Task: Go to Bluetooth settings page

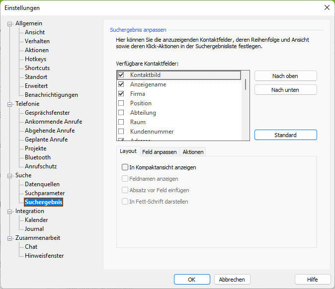Action: pyautogui.click(x=38, y=157)
